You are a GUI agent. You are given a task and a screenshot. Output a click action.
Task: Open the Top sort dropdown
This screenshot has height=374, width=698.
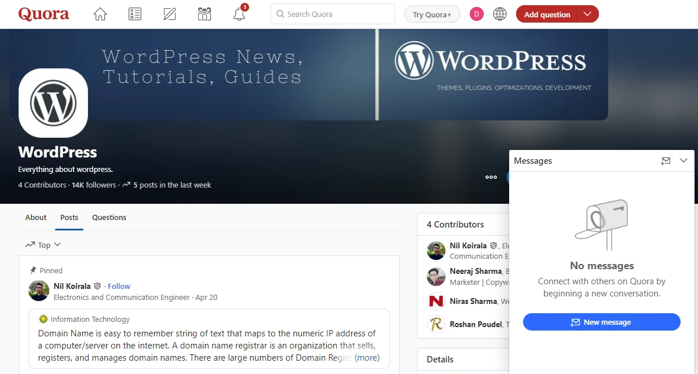coord(43,245)
